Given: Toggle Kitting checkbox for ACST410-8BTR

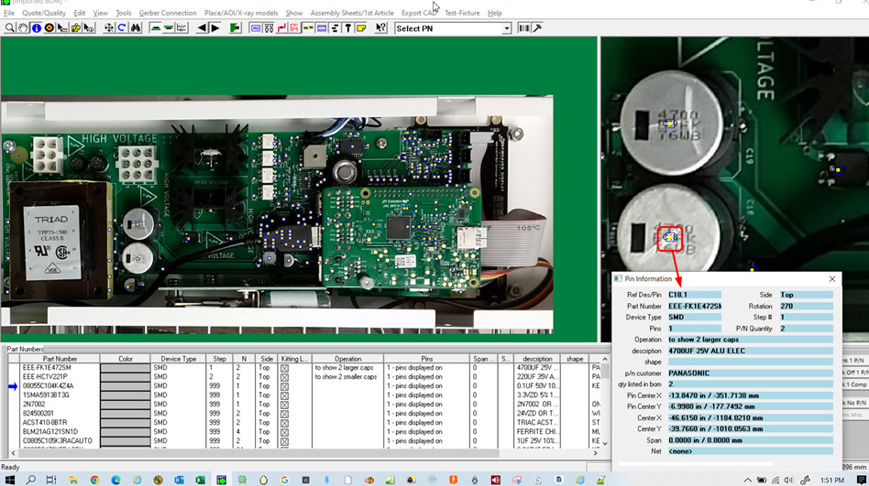Looking at the screenshot, I should [284, 423].
